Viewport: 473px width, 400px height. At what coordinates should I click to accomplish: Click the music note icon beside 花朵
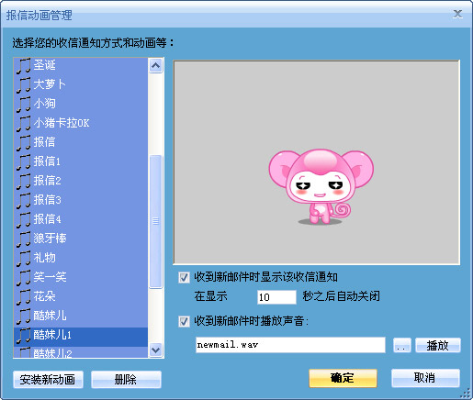coord(24,296)
